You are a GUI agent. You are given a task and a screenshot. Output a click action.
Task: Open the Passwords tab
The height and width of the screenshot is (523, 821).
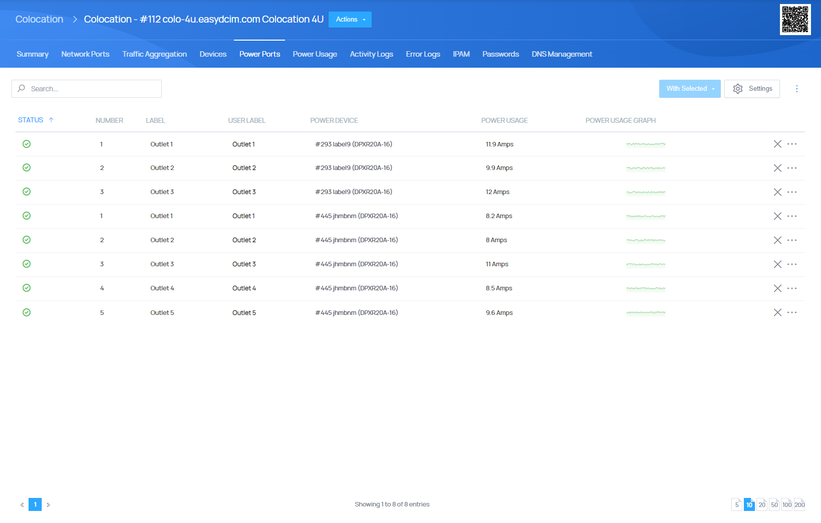pos(500,54)
